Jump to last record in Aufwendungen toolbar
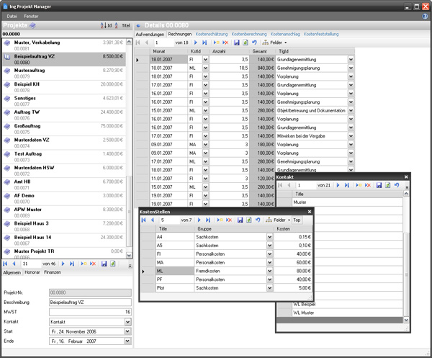Screen dimensions: 432x358 [204, 42]
